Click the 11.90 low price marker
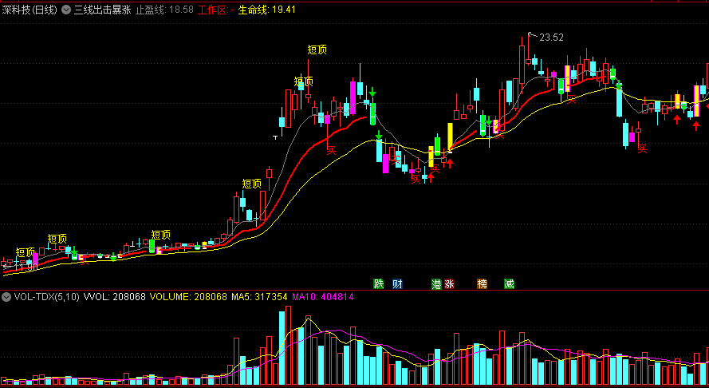 [26, 267]
